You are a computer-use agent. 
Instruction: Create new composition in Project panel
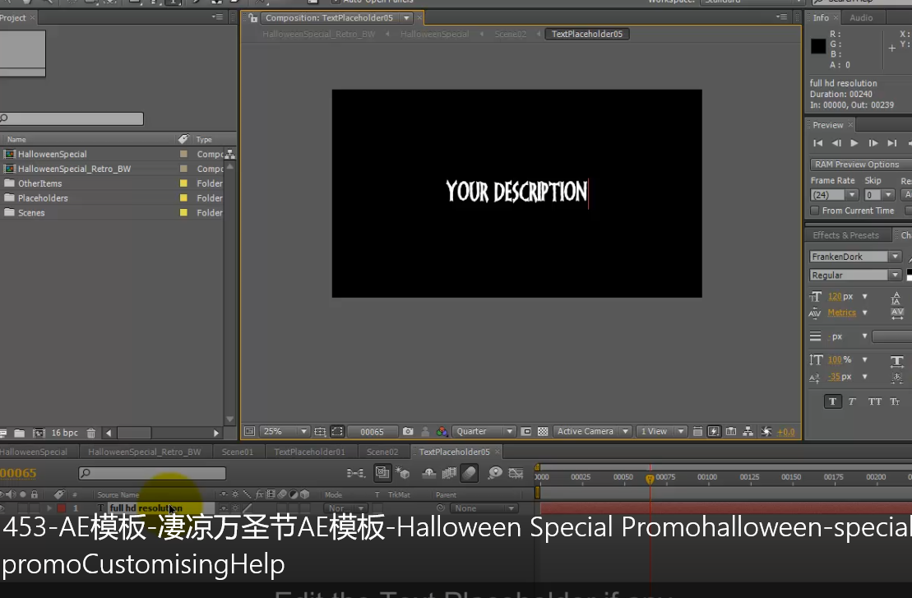[39, 433]
